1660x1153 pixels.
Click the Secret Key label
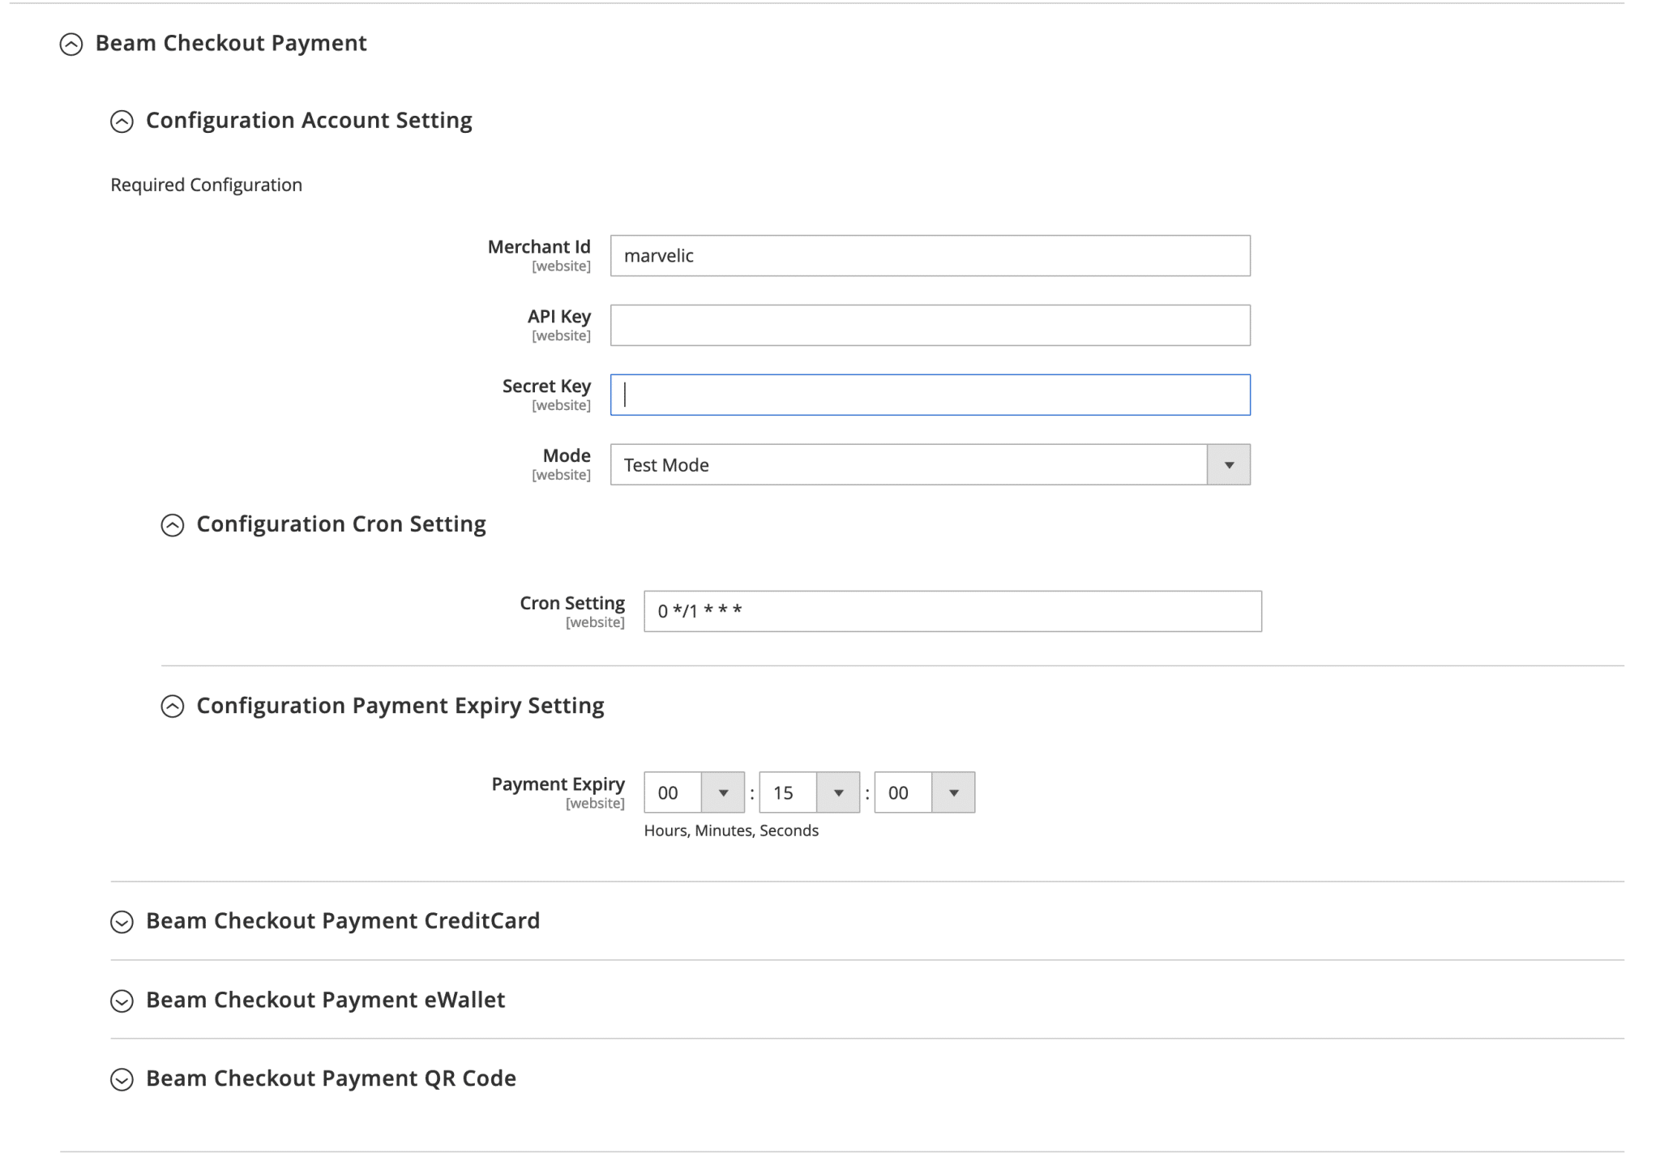[x=546, y=386]
